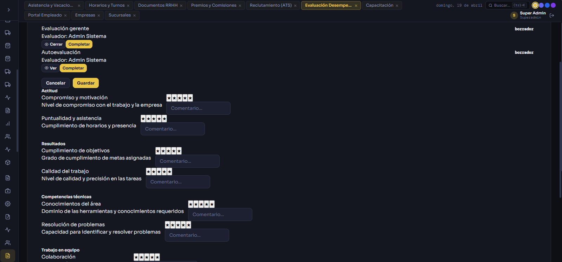
Task: Select the violet theme color dot
Action: (x=553, y=5)
